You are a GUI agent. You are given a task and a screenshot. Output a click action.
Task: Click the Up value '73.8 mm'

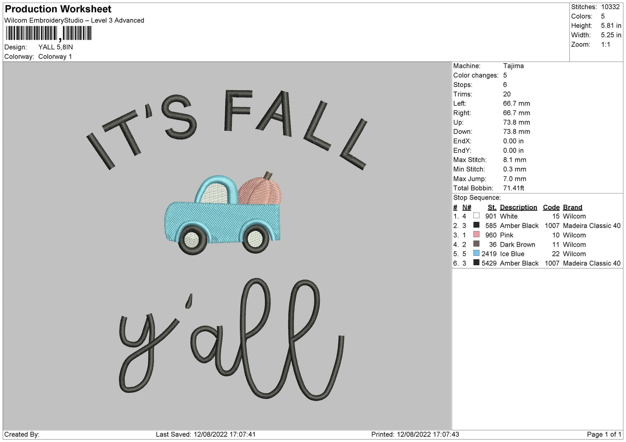pos(516,122)
